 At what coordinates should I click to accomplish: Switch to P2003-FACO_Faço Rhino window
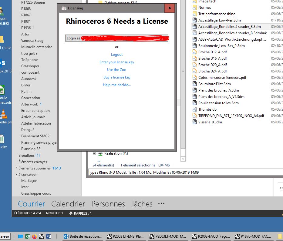(211, 236)
